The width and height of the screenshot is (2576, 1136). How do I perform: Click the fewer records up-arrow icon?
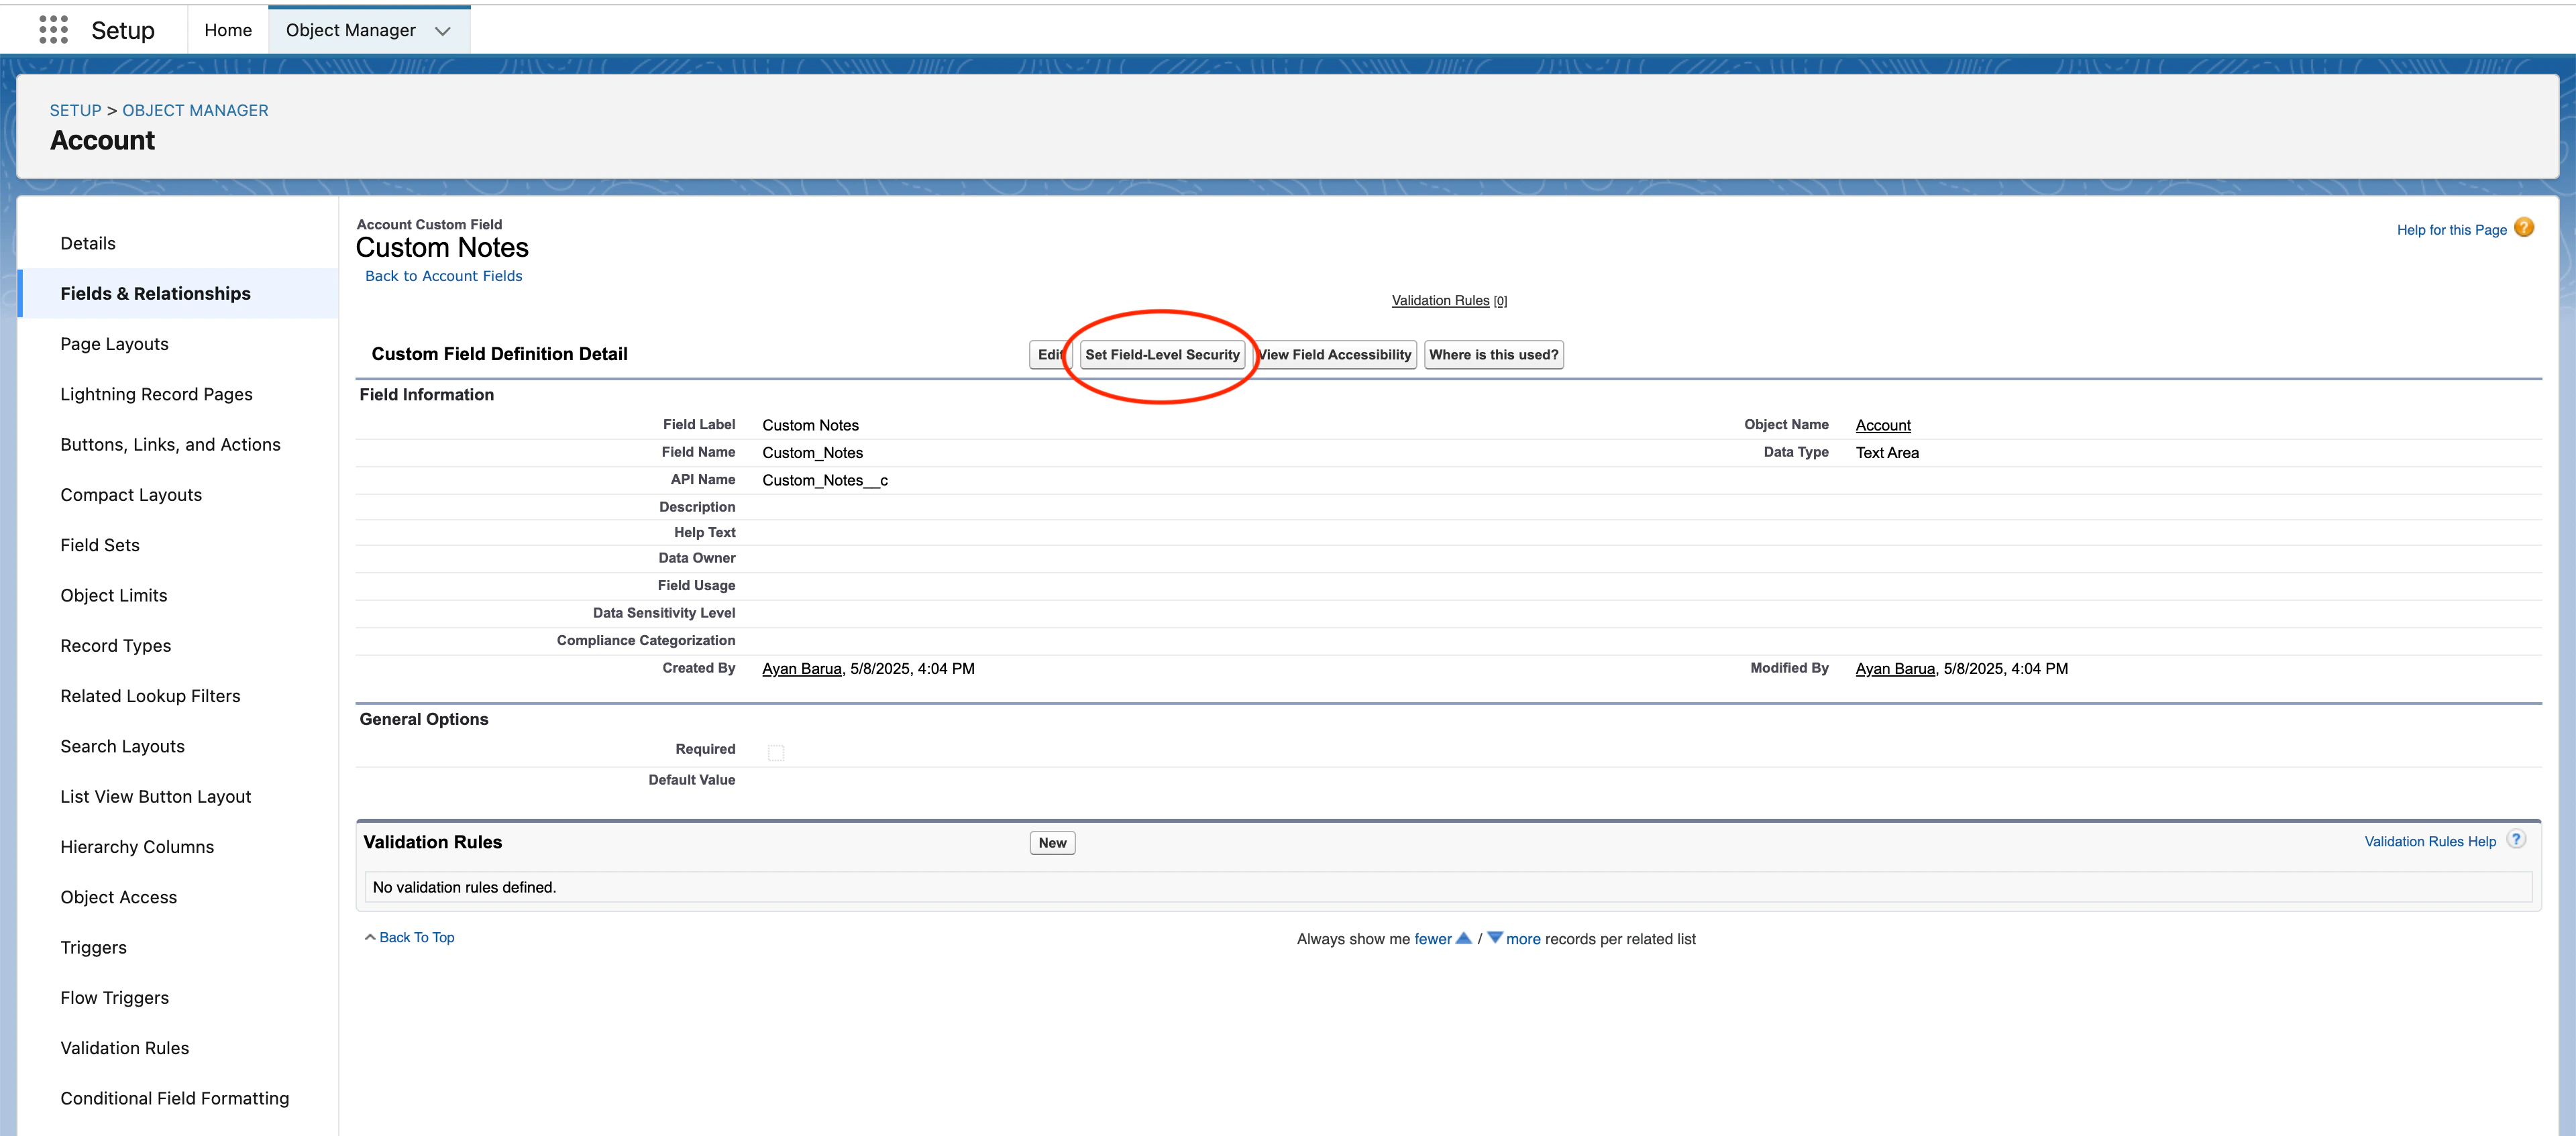[1463, 938]
